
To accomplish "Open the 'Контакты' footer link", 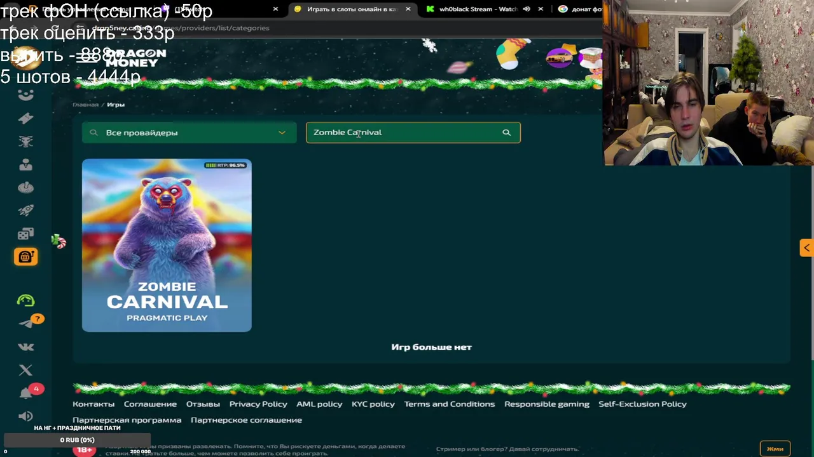I will [93, 404].
